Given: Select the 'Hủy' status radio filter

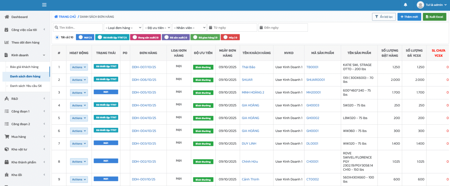Looking at the screenshot, I should coord(225,37).
